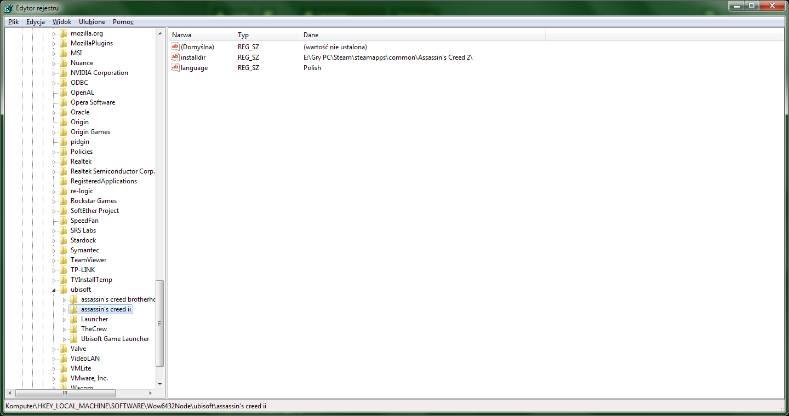Image resolution: width=789 pixels, height=416 pixels.
Task: Click the tree horizontal scrollbar left arrow
Action: (10, 393)
